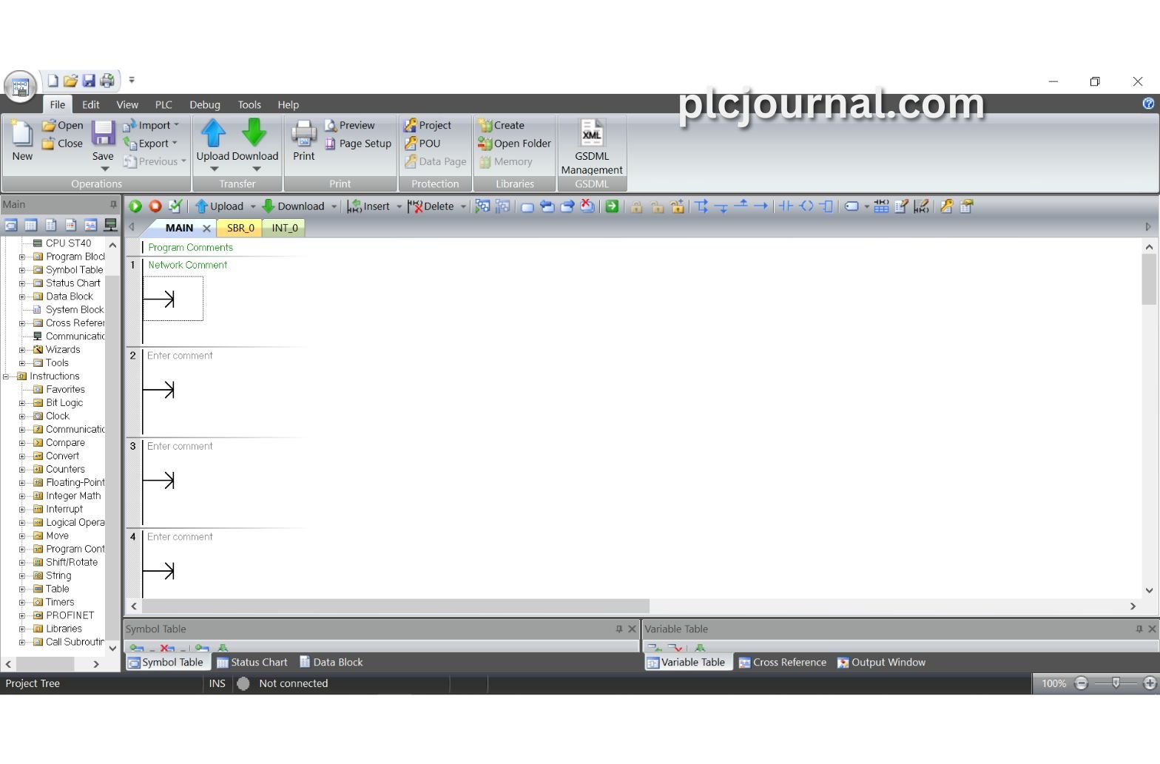Click the Download toolbar button
1160x764 pixels.
pos(293,206)
